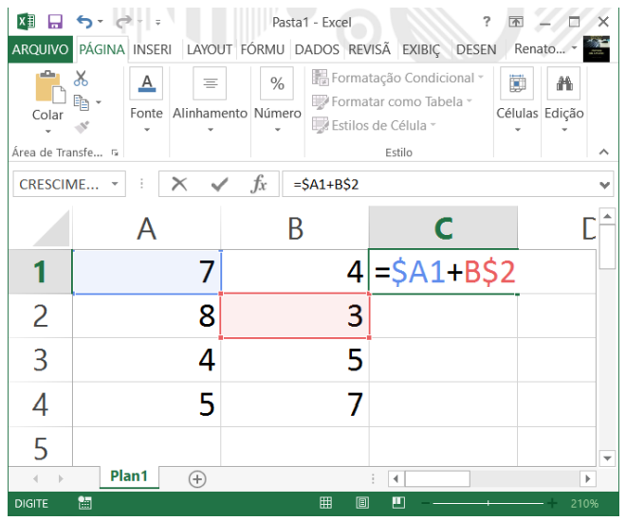Screen dimensions: 626x521
Task: Click the user profile picture
Action: tap(596, 49)
